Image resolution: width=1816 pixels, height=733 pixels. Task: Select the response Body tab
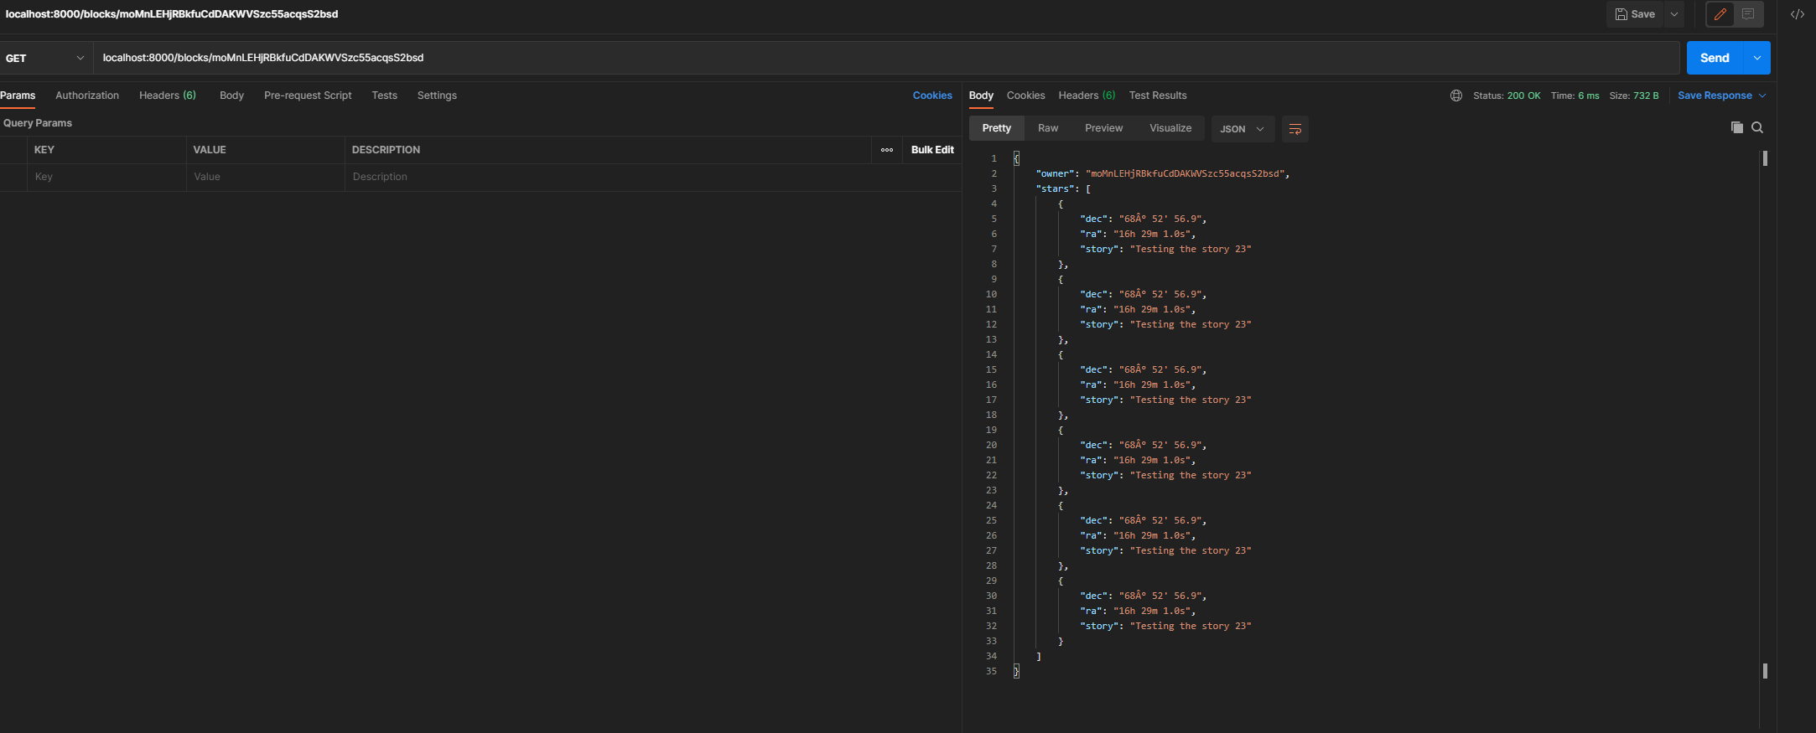(981, 95)
